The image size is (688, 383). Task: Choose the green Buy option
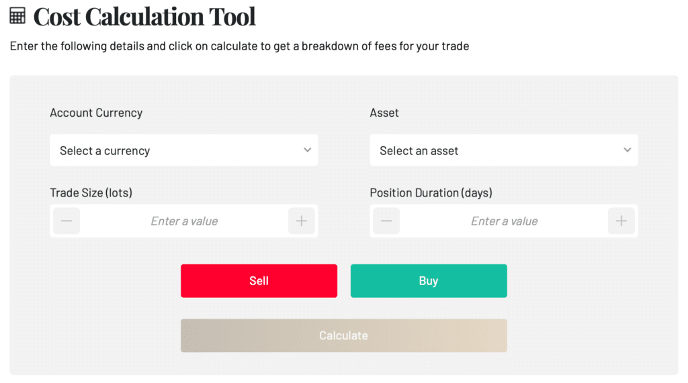pos(429,281)
